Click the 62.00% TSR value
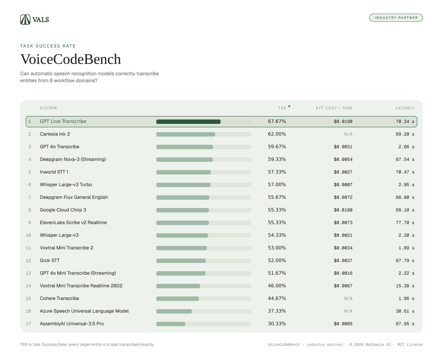Screen dimensions: 443x354 pos(277,134)
